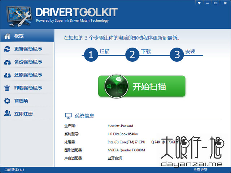The width and height of the screenshot is (231, 173).
Task: Click the 系统信息 heading
Action: point(84,116)
